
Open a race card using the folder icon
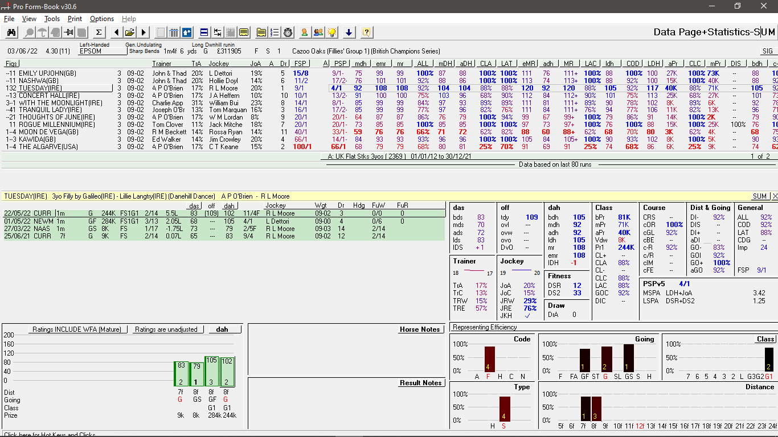(129, 32)
